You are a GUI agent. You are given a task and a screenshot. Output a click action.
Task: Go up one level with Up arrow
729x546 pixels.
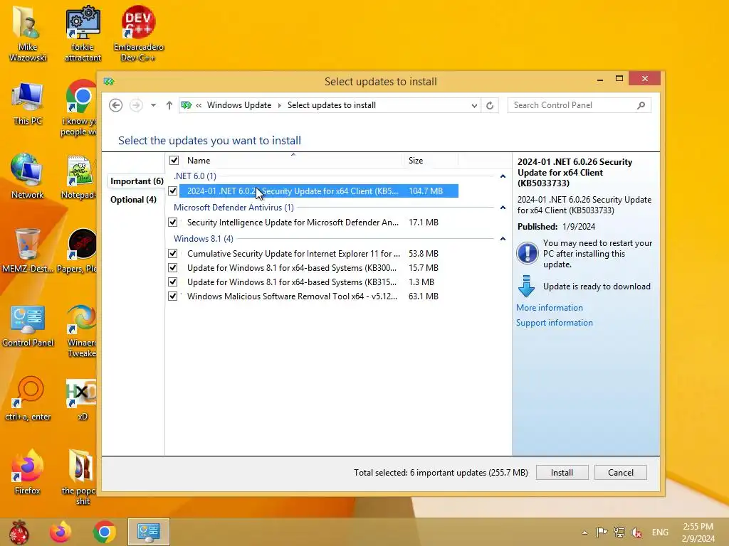point(169,105)
